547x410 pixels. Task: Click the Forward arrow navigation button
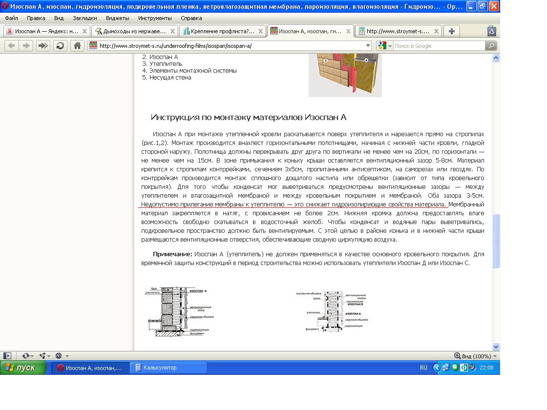coord(26,46)
